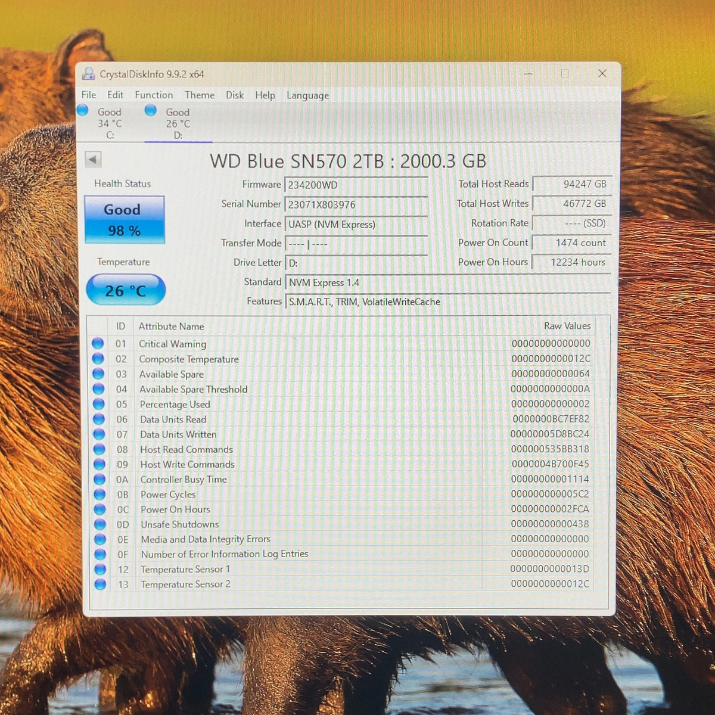Open the Function menu

click(x=154, y=95)
